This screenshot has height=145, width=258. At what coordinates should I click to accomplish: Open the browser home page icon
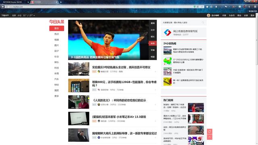click(x=212, y=7)
